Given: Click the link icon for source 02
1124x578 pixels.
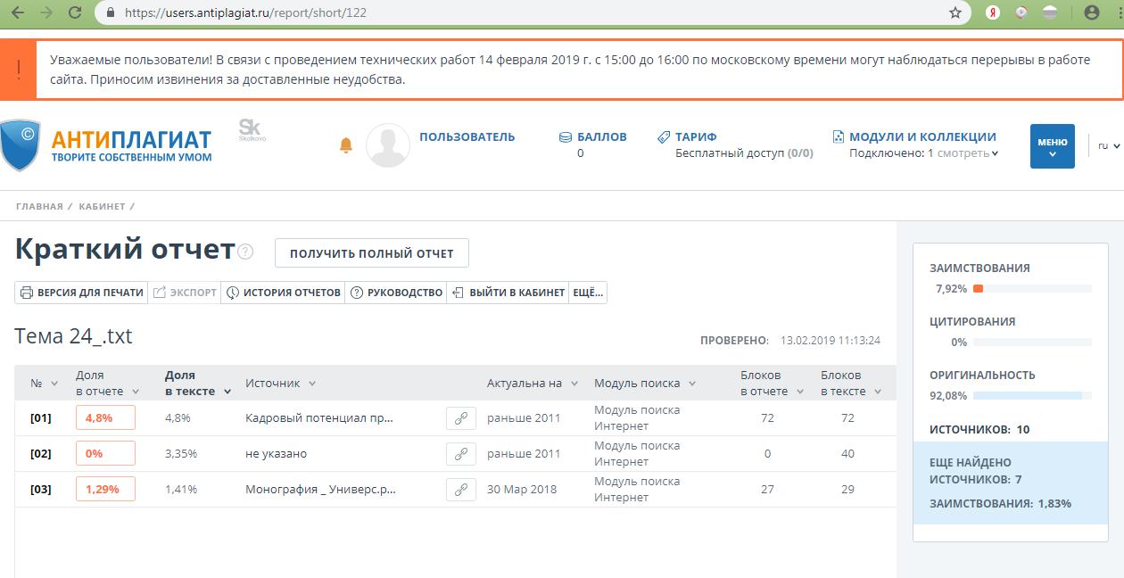Looking at the screenshot, I should (x=461, y=454).
